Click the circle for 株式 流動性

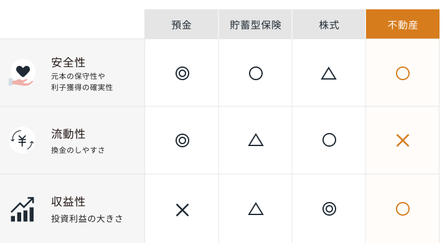[x=329, y=140]
